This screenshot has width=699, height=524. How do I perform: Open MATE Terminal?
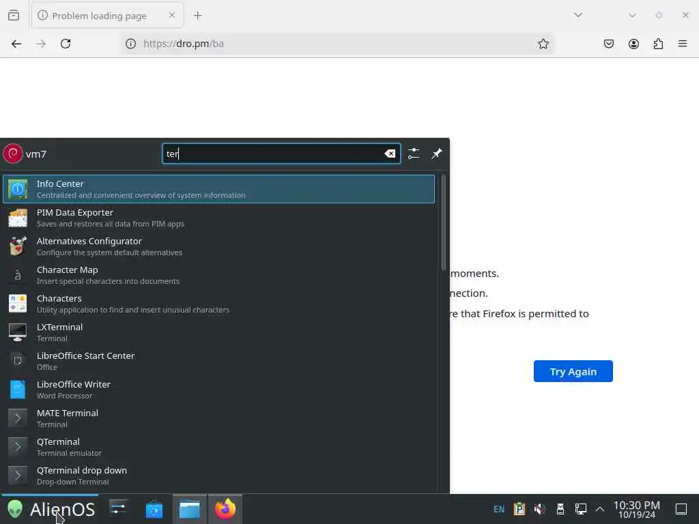click(218, 418)
